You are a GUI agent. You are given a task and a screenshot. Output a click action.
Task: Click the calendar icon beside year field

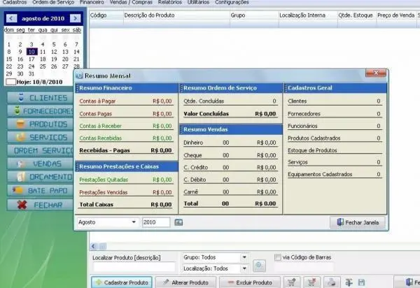178,222
